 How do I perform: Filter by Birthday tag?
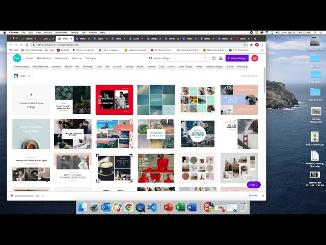[x=88, y=67]
